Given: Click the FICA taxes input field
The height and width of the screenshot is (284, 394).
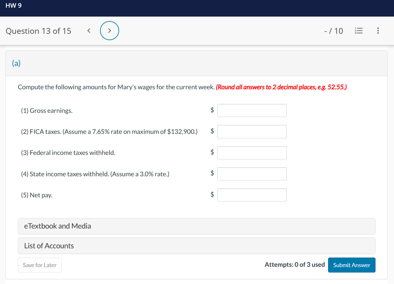Looking at the screenshot, I should click(252, 132).
